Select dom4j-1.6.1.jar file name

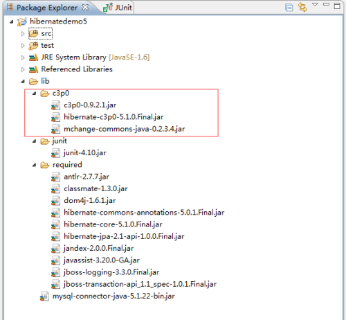pos(90,201)
